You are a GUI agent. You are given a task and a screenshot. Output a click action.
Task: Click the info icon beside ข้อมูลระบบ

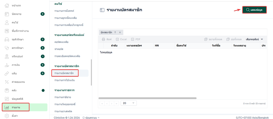pyautogui.click(x=84, y=118)
